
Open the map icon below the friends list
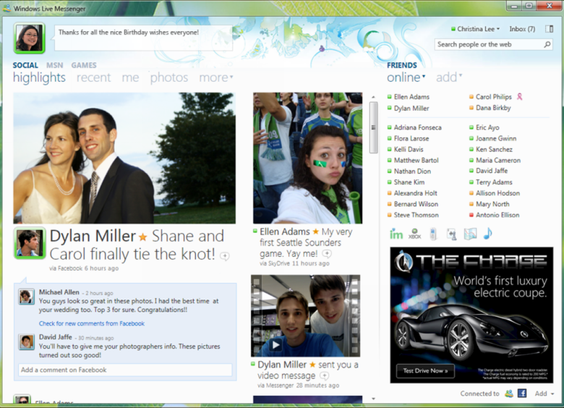470,234
